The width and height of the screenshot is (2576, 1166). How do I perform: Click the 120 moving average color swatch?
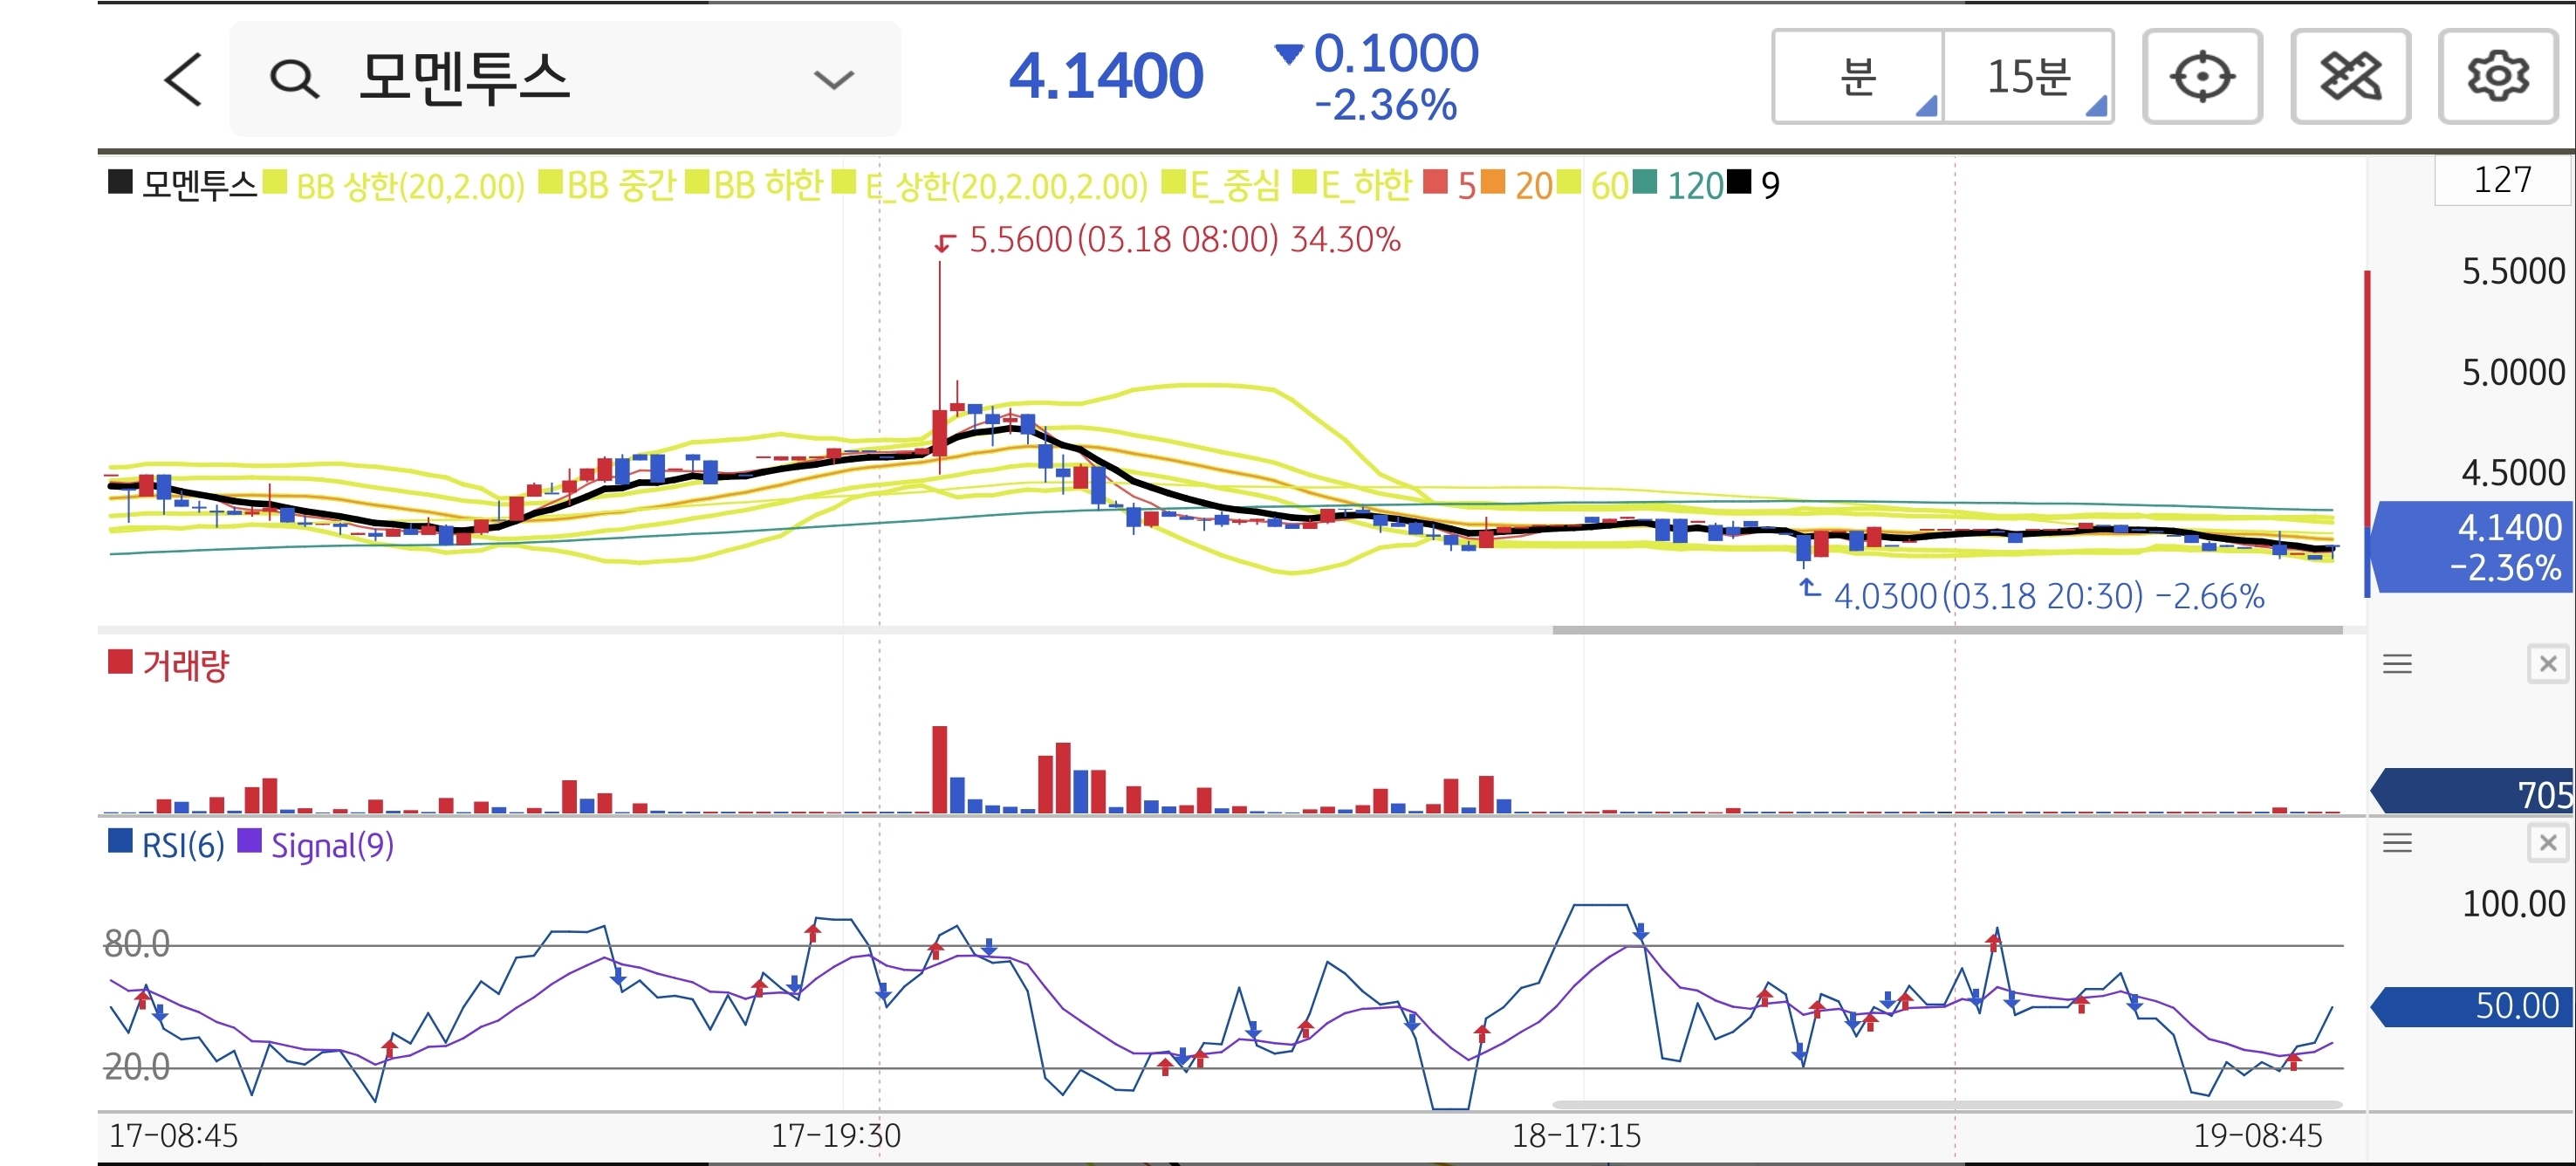[x=1644, y=182]
